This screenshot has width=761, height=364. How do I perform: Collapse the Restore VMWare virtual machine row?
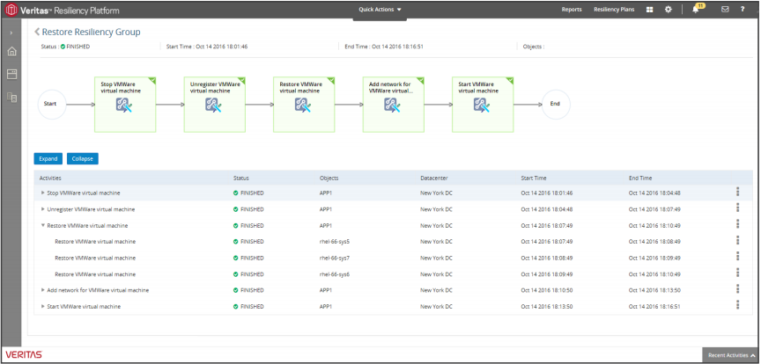(42, 225)
